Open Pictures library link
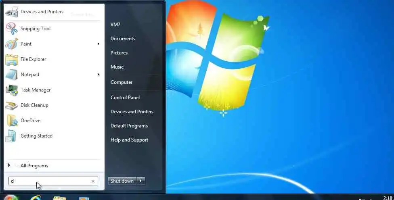This screenshot has width=394, height=200. pyautogui.click(x=119, y=53)
